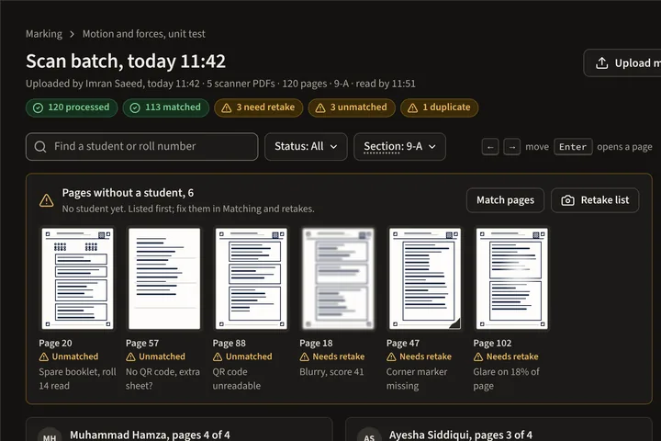The width and height of the screenshot is (661, 441).
Task: Open the Page 88 thumbnail
Action: coord(252,278)
